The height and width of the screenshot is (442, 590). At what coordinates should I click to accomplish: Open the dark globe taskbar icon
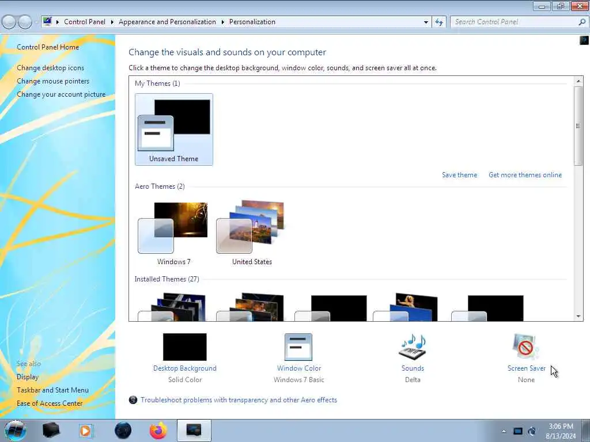pos(123,430)
